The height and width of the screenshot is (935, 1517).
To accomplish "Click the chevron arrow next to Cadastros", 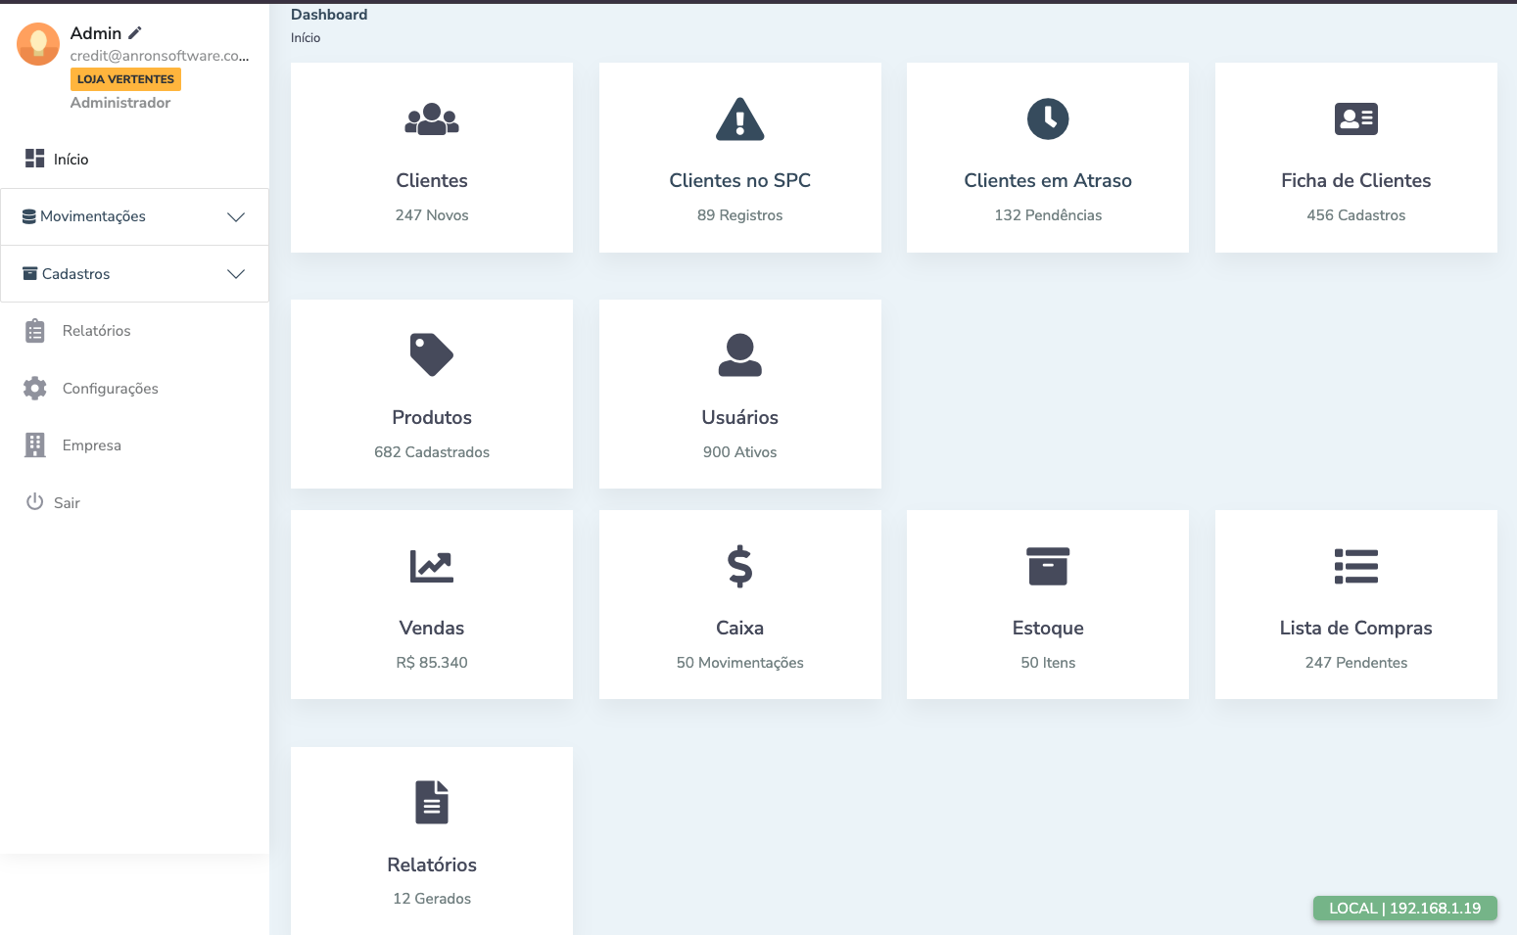I will [x=236, y=274].
